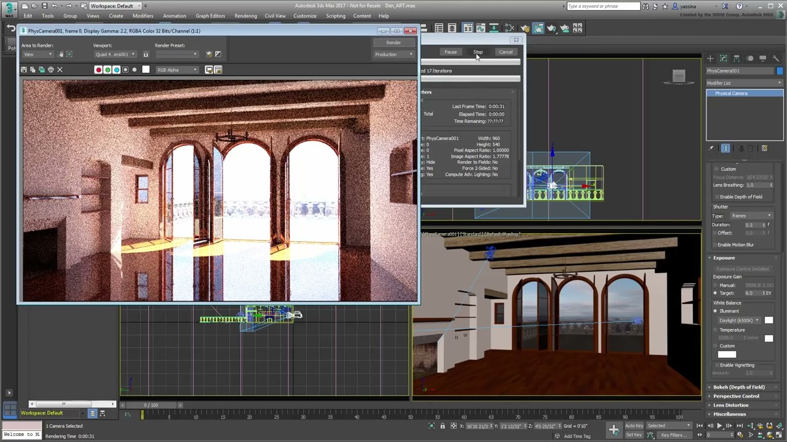
Task: Print rendered image icon
Action: 51,69
